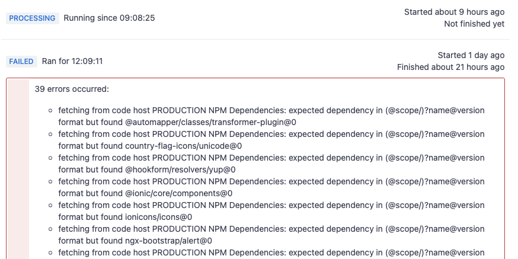Click the PROCESSING status badge
518x259 pixels.
32,18
